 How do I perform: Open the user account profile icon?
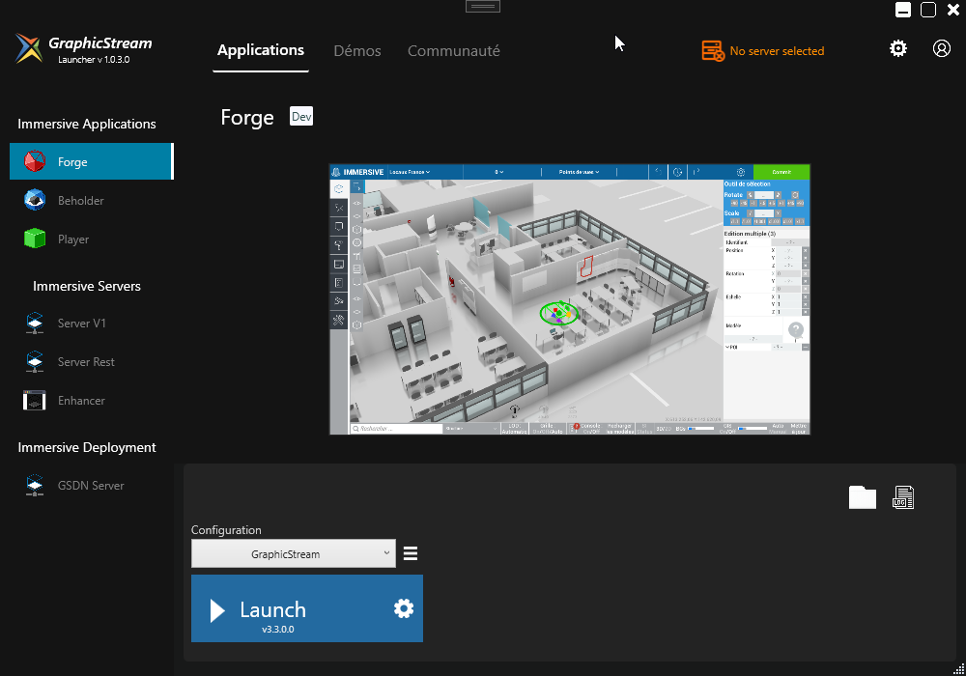tap(941, 48)
